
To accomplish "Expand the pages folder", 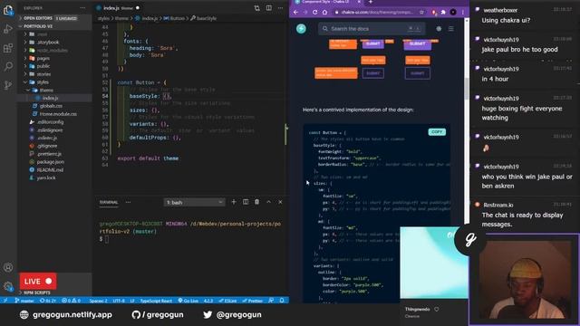I will 43,58.
